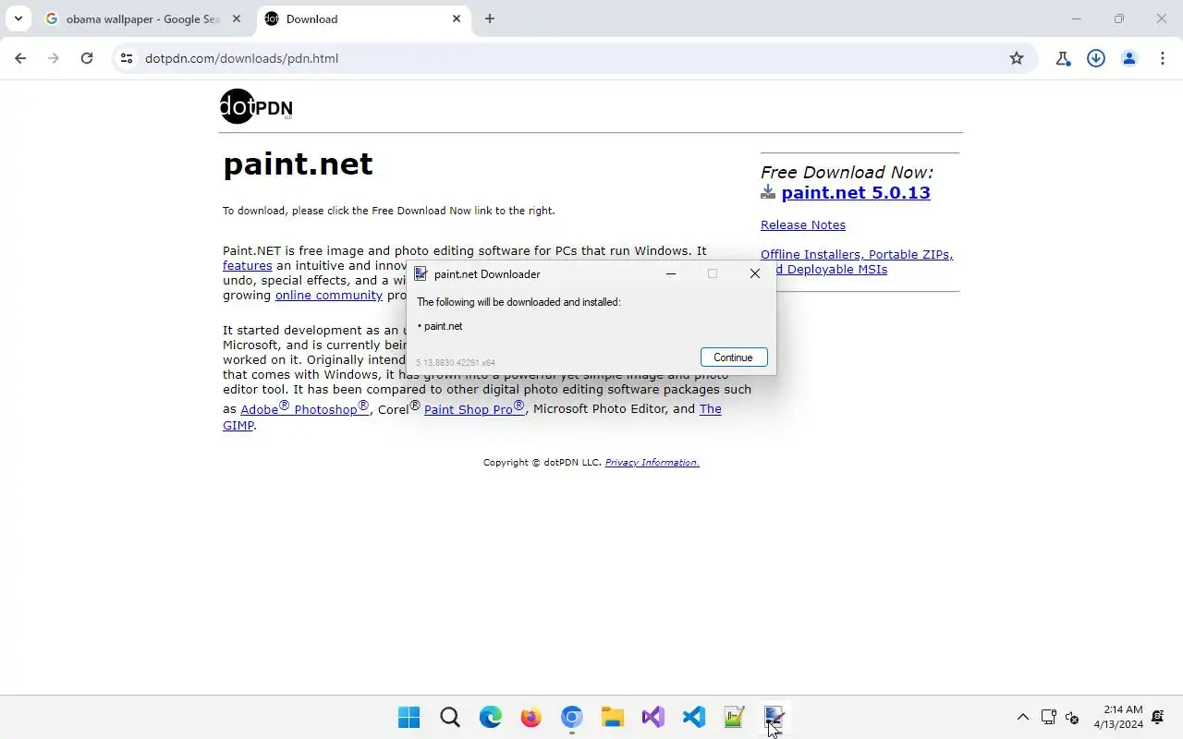Open the Paint Shop Pro link
The height and width of the screenshot is (739, 1183).
(475, 408)
